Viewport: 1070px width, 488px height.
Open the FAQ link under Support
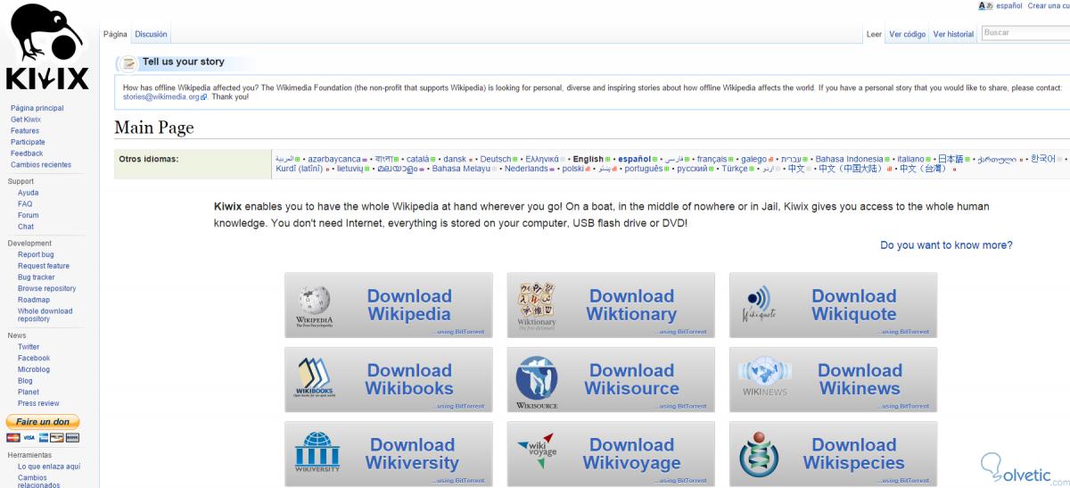(x=25, y=203)
